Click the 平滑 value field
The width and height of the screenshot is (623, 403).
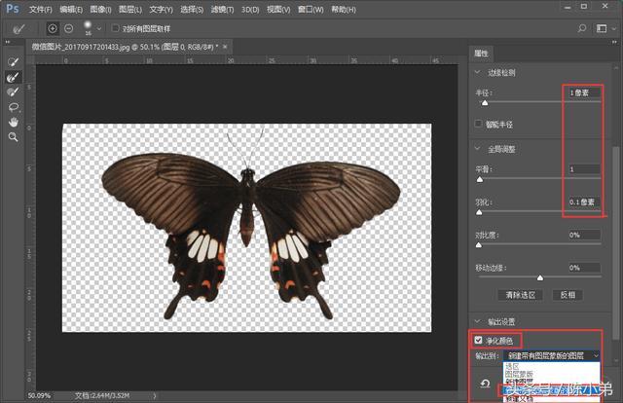click(x=584, y=169)
